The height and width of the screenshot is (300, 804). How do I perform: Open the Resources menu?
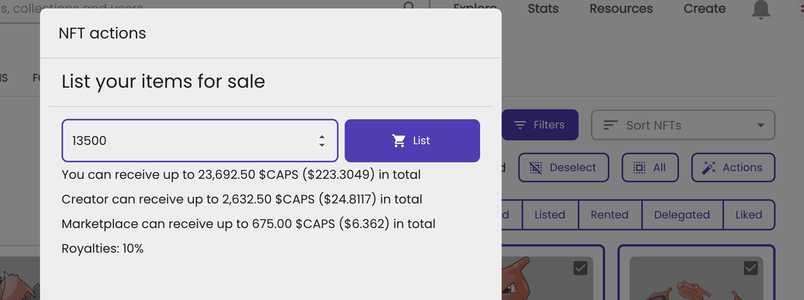coord(621,8)
